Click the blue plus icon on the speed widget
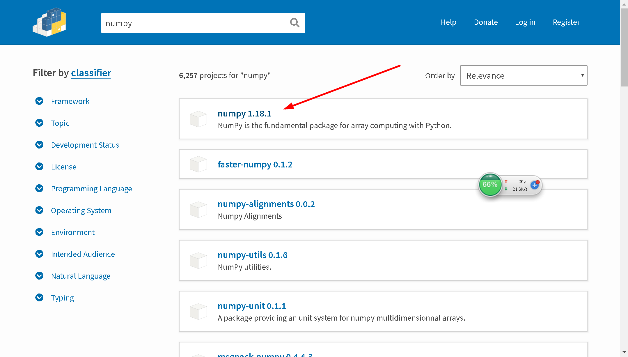 coord(534,185)
